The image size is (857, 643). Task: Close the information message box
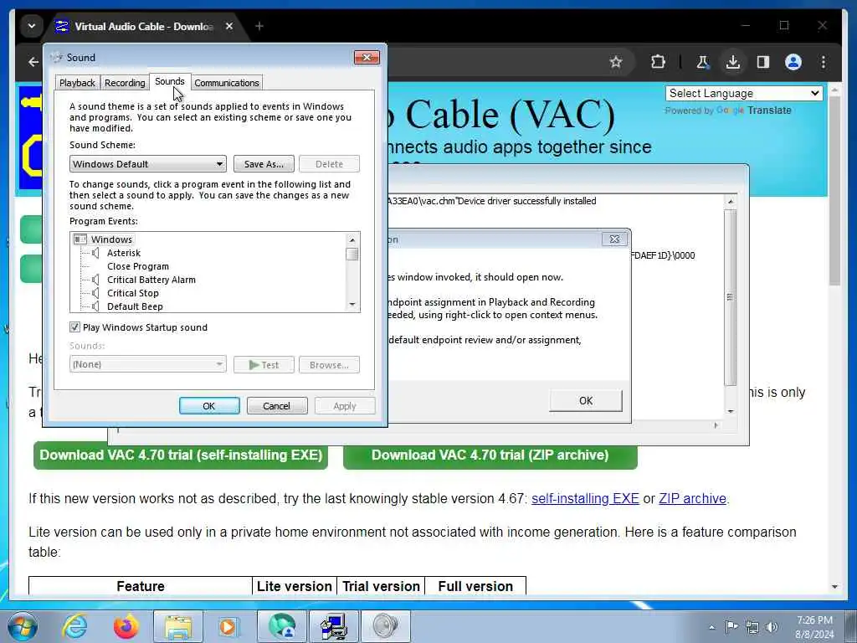[x=614, y=239]
